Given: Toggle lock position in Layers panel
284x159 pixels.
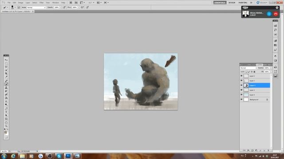Looking at the screenshot, I should [x=252, y=72].
